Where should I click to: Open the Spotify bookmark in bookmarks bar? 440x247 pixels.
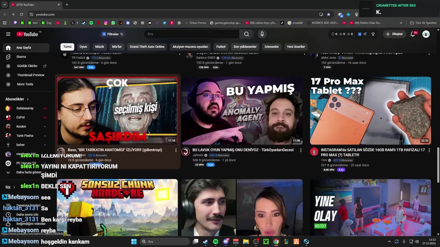click(x=91, y=23)
